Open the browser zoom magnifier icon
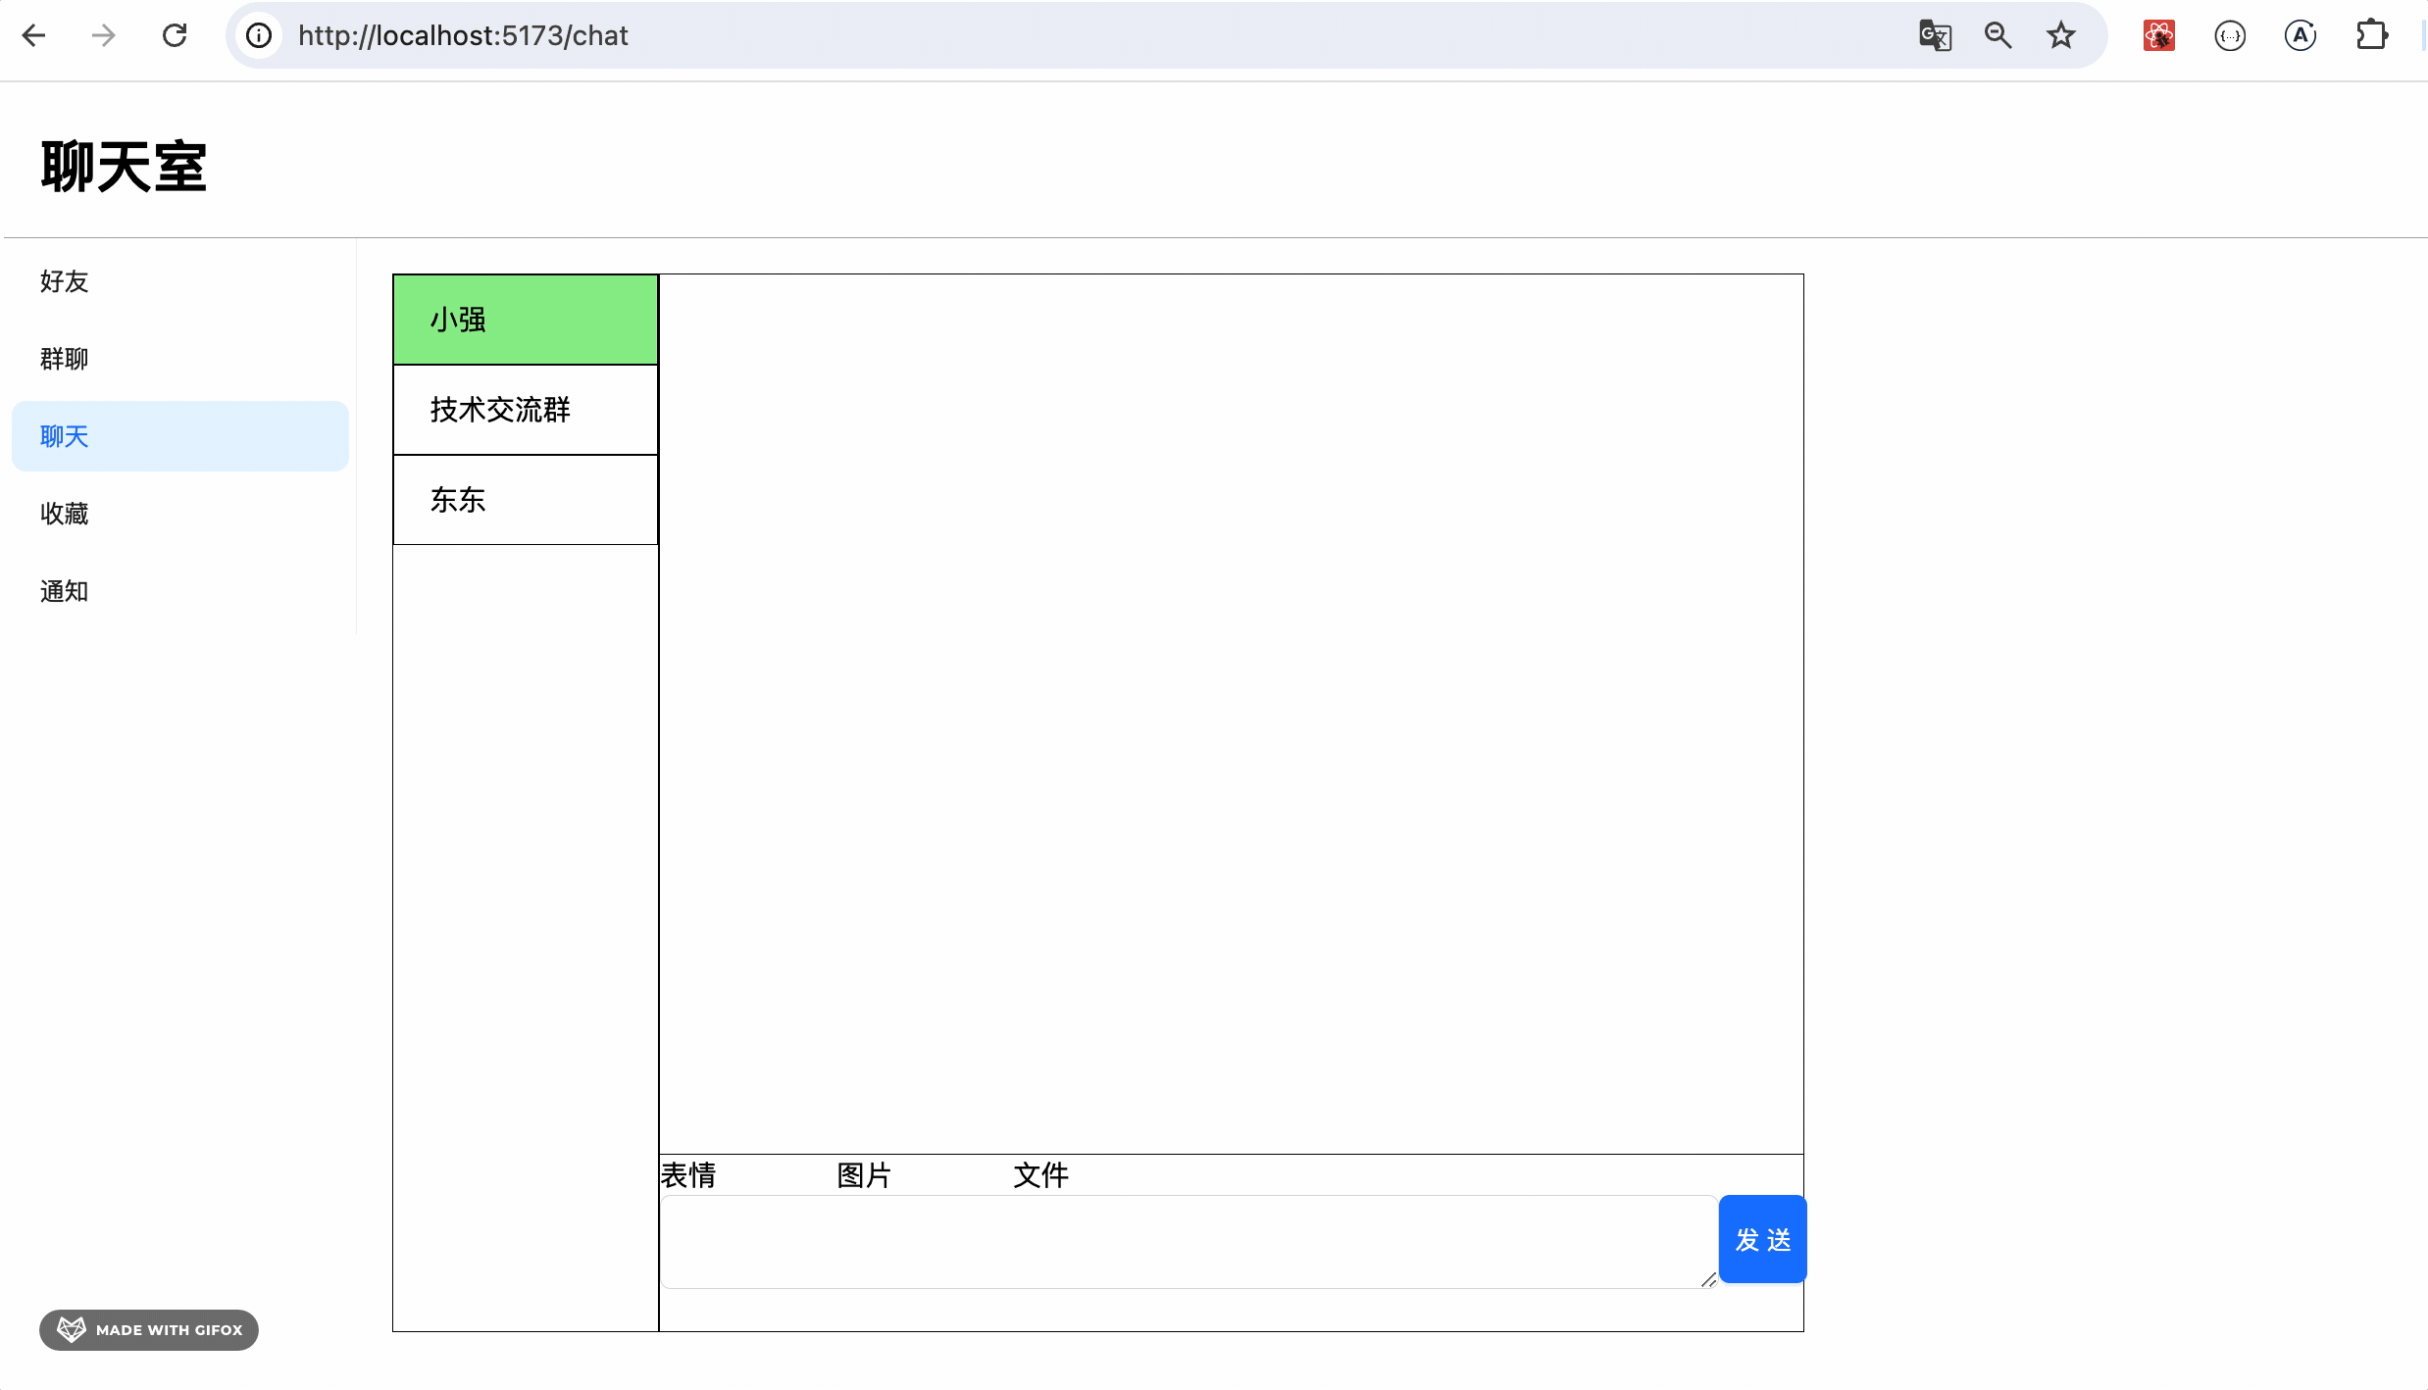 1998,36
